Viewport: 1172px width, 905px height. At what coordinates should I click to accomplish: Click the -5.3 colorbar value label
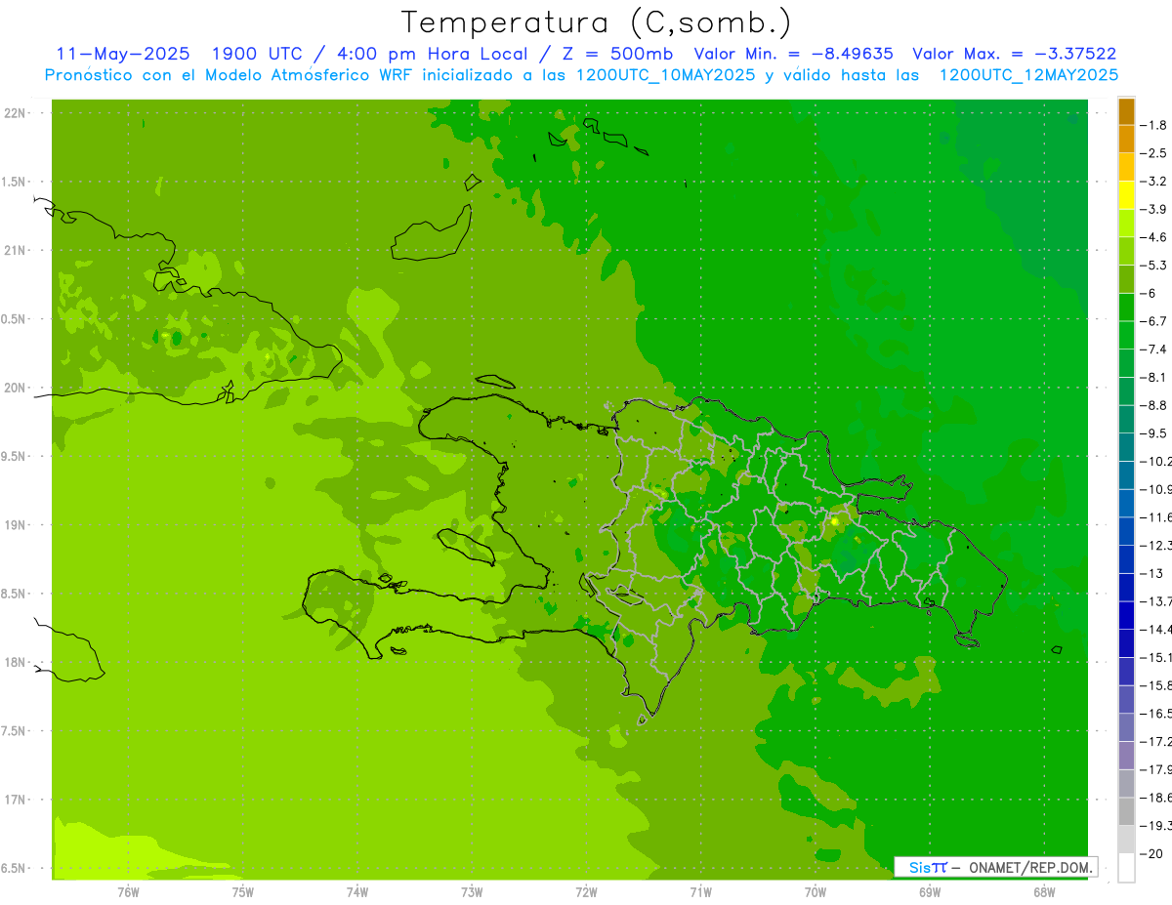point(1153,265)
